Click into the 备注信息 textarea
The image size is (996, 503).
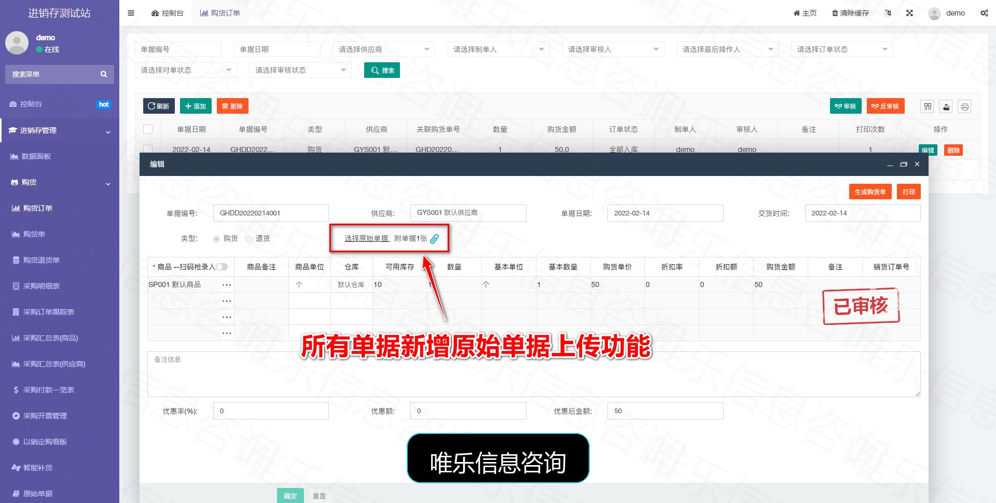pos(534,374)
